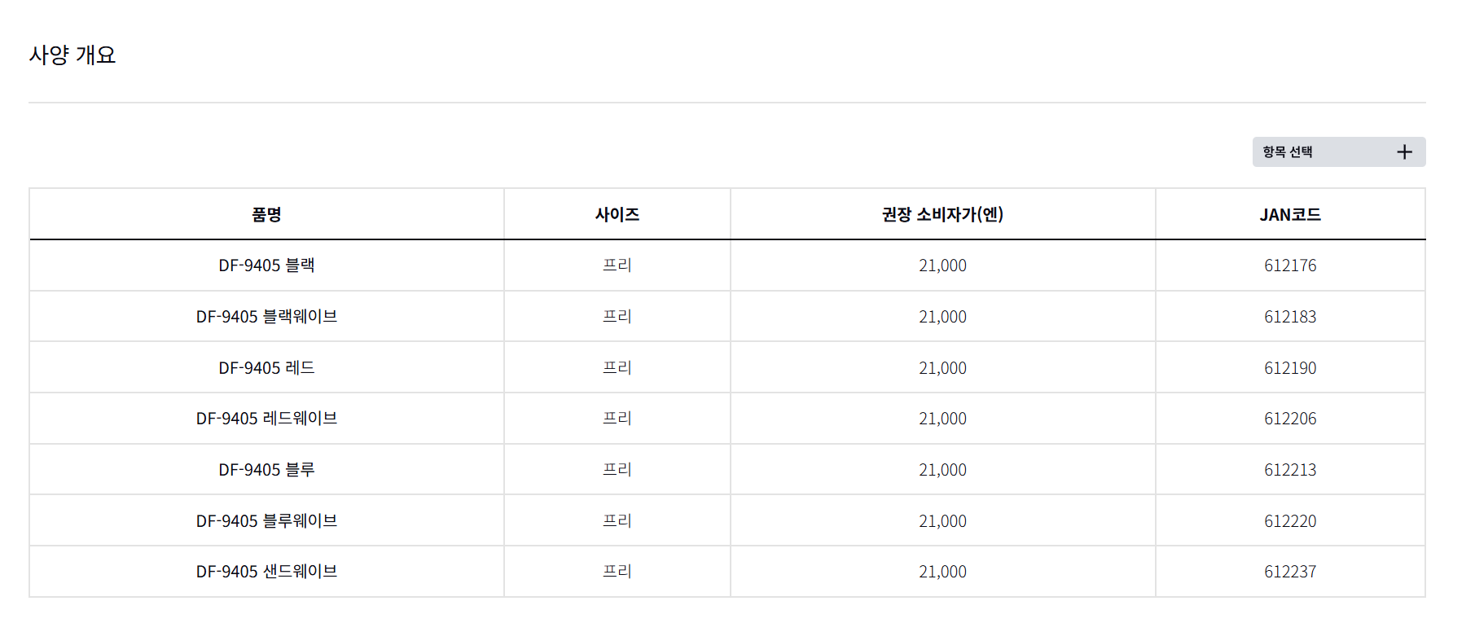The width and height of the screenshot is (1475, 623).
Task: Select the DF-9405 블랙 product name
Action: 266,265
